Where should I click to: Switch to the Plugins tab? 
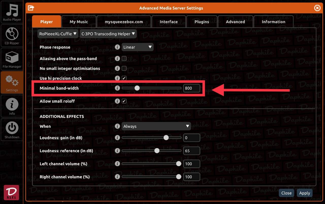tap(202, 22)
